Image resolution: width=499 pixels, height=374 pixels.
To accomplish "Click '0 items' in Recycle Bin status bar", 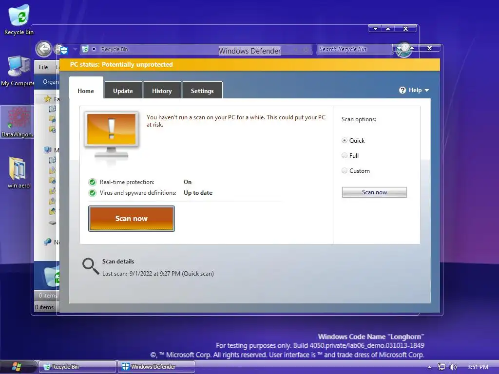I will pos(44,307).
